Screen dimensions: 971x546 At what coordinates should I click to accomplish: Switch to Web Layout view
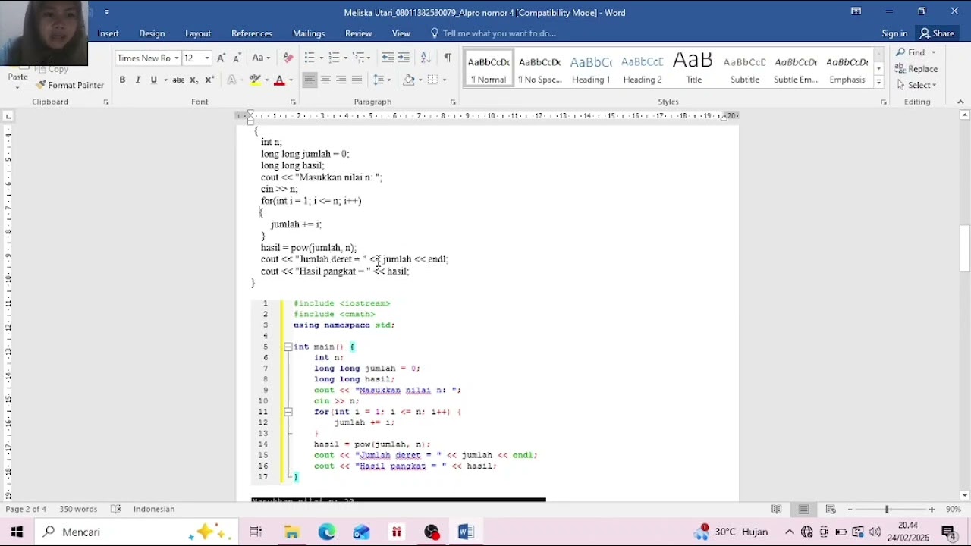[x=831, y=510]
